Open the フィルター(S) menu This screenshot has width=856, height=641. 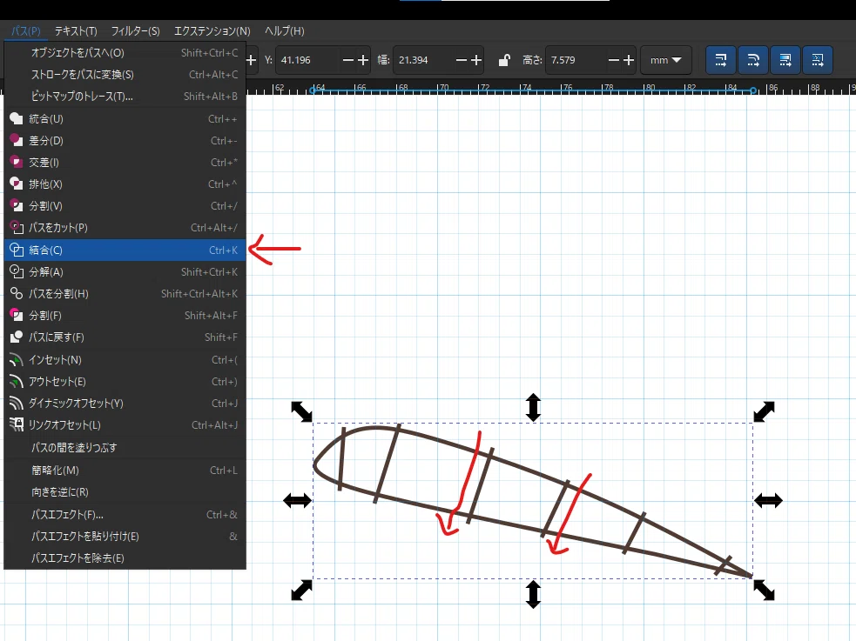pos(135,31)
